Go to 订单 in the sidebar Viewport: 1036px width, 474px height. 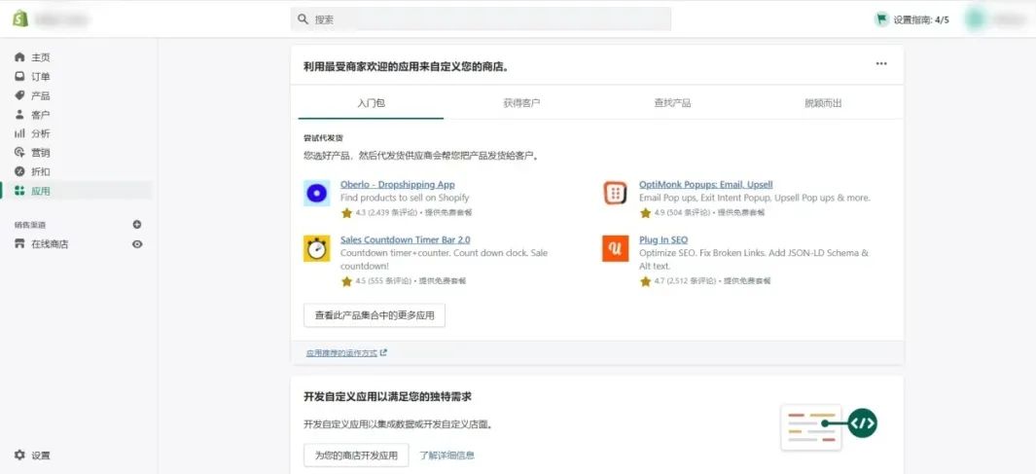coord(40,77)
